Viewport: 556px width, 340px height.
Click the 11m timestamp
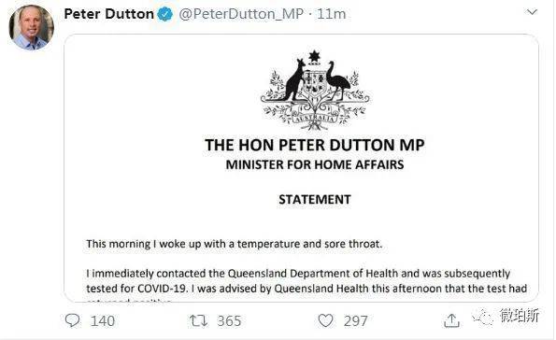[x=331, y=14]
